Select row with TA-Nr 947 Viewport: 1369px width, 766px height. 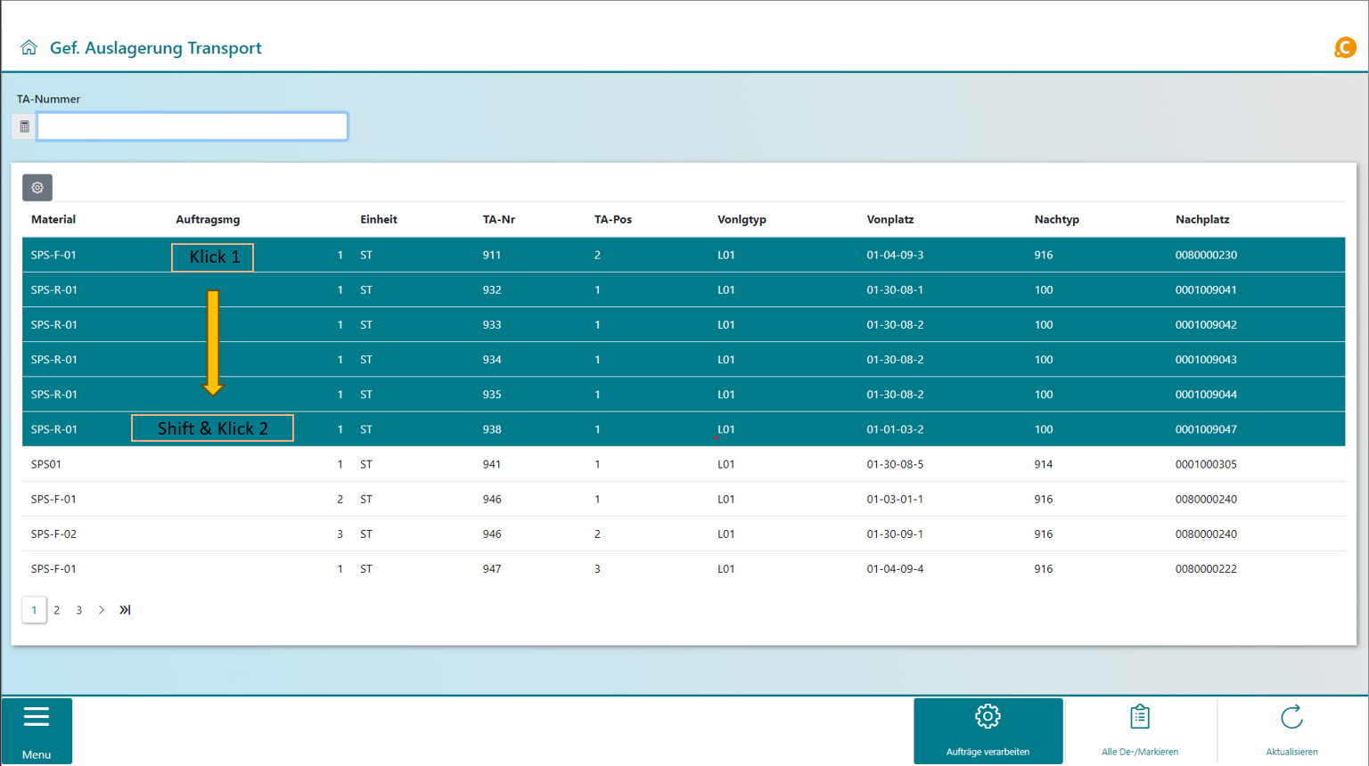point(492,569)
